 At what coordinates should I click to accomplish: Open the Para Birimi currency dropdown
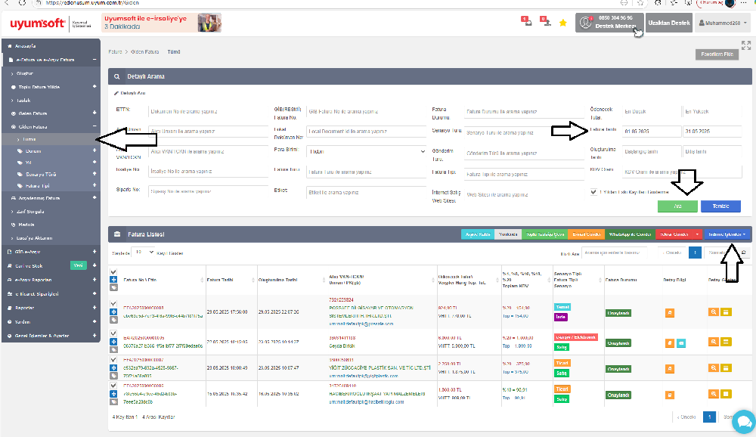coord(367,151)
